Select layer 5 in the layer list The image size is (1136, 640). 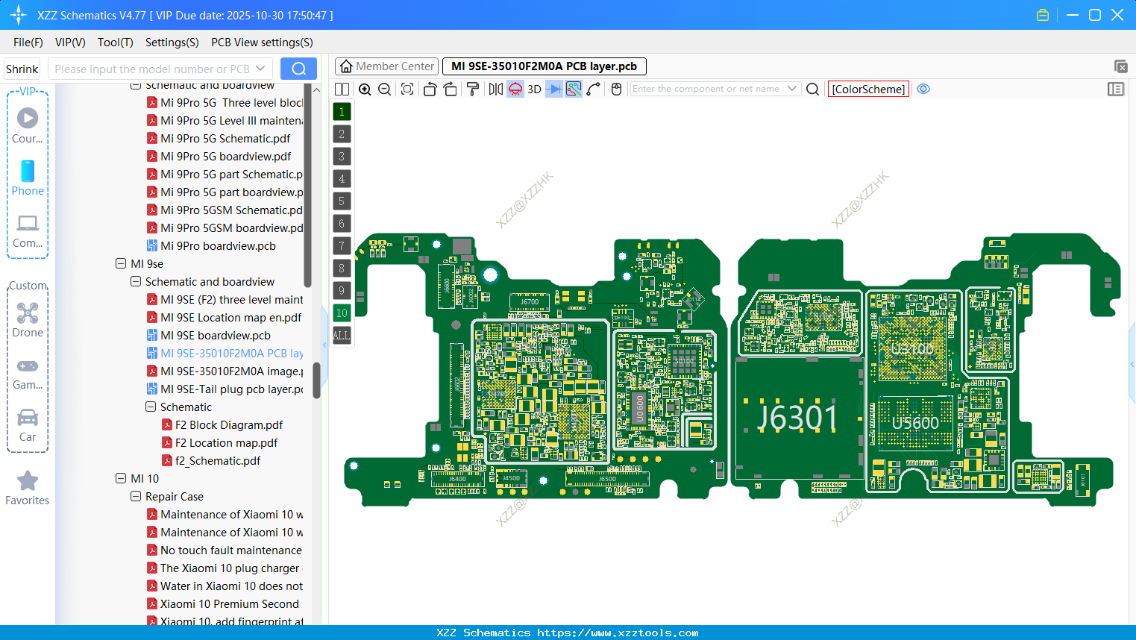tap(342, 201)
